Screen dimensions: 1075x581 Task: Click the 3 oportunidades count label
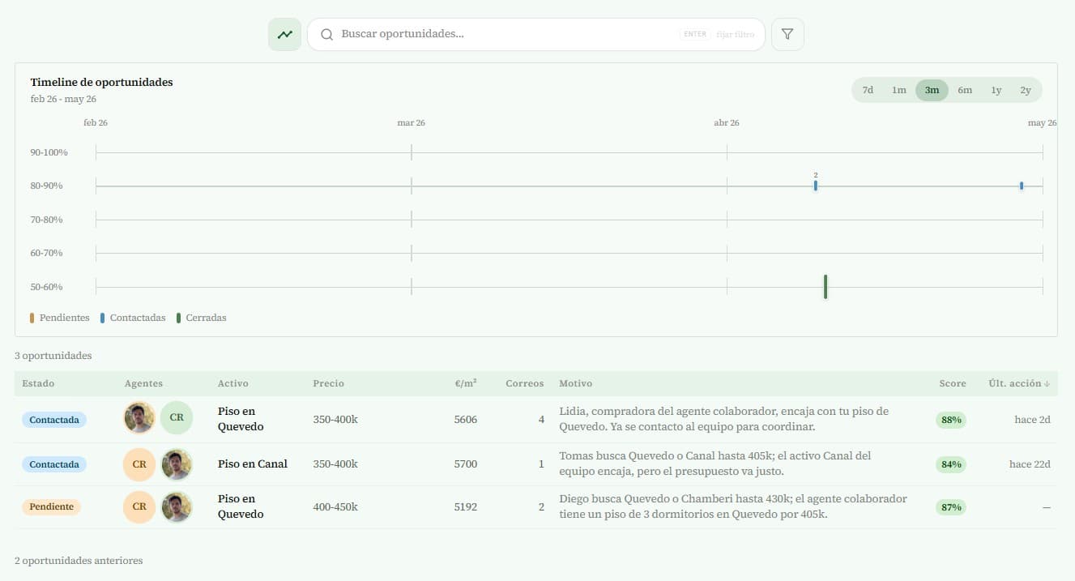pos(53,356)
